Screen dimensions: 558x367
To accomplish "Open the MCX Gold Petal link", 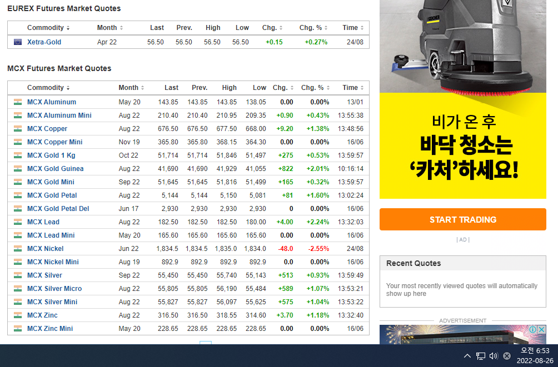I will pyautogui.click(x=52, y=195).
